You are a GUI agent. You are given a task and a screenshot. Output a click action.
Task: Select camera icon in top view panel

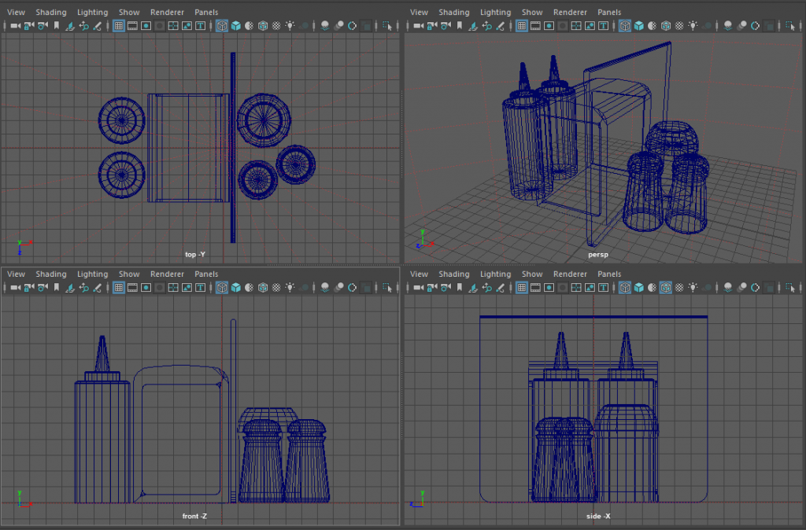tap(15, 26)
